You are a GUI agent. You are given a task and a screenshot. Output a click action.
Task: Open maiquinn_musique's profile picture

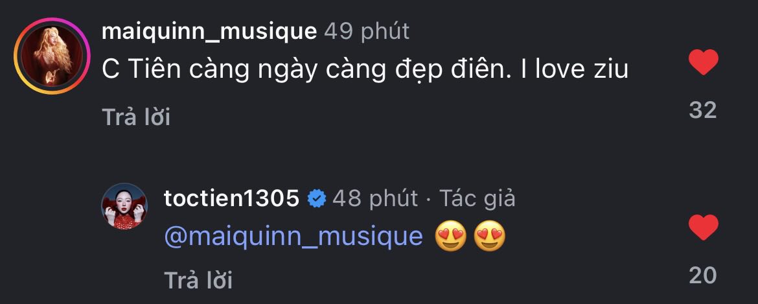(x=52, y=56)
